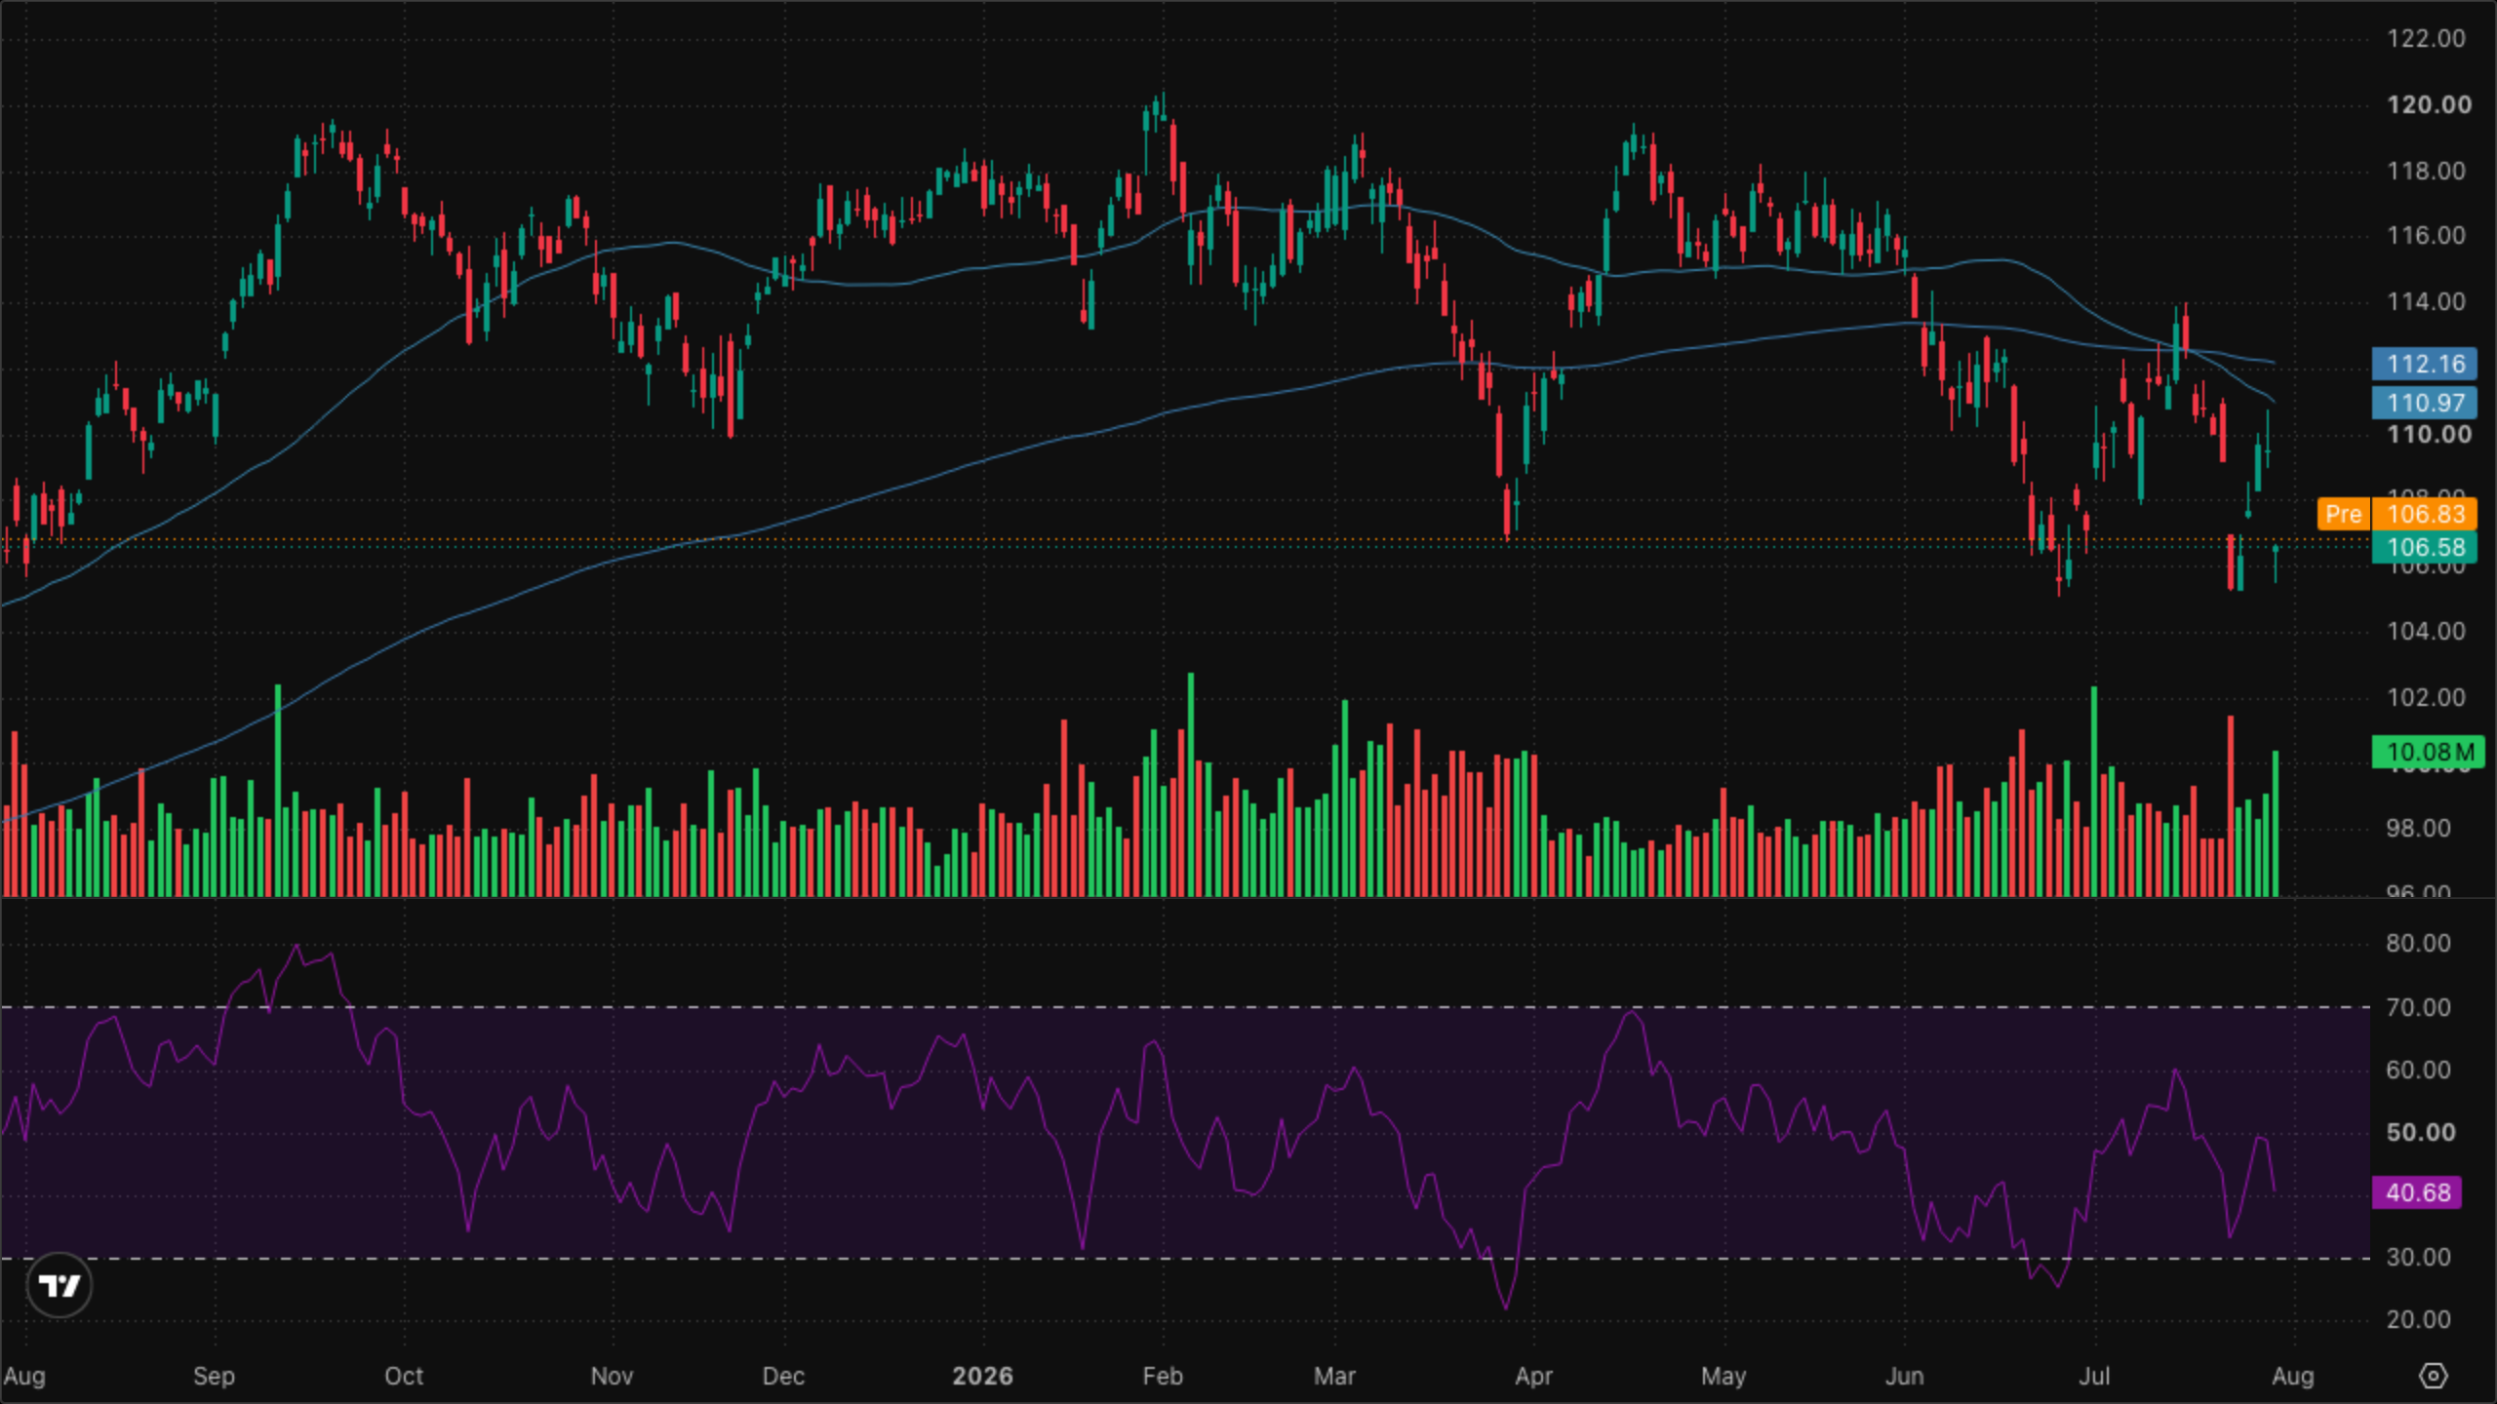Select the Jul month marker
Image resolution: width=2497 pixels, height=1404 pixels.
click(x=2094, y=1376)
